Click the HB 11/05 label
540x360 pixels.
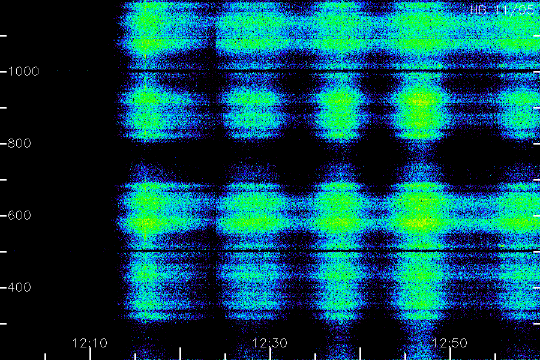tap(502, 10)
